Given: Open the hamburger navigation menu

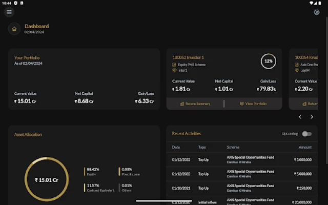Looking at the screenshot, I should click(x=9, y=12).
